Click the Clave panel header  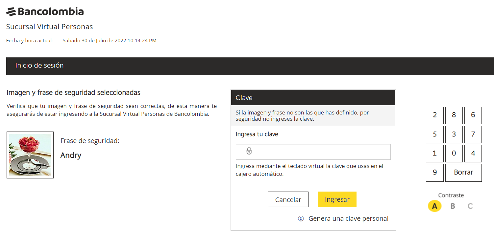tap(313, 98)
